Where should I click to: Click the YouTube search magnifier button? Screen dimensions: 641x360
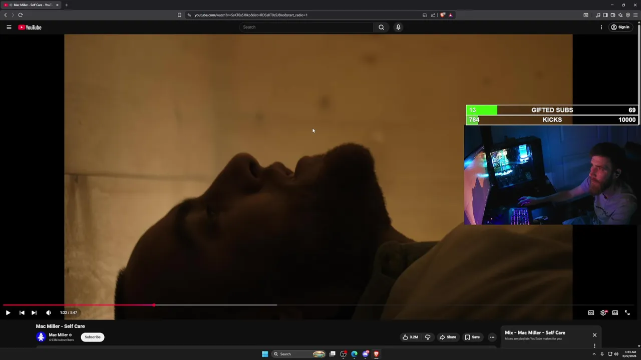point(381,27)
